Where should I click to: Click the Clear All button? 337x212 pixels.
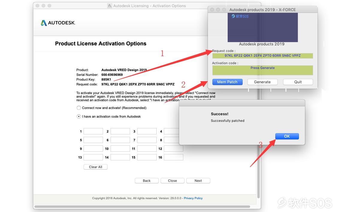point(96,167)
